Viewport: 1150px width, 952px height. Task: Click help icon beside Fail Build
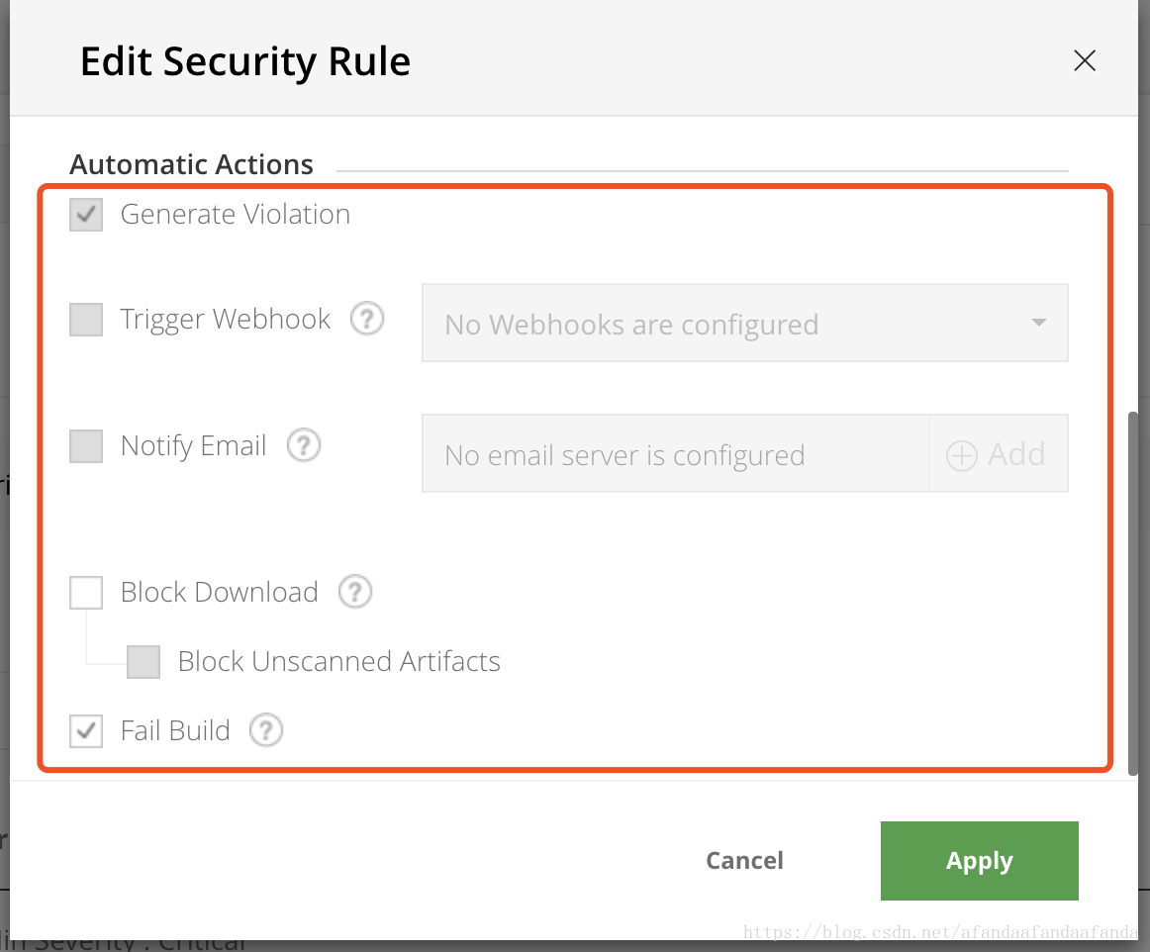click(266, 730)
